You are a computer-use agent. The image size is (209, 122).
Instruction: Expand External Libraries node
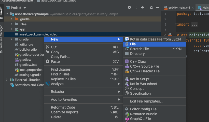click(x=7, y=80)
